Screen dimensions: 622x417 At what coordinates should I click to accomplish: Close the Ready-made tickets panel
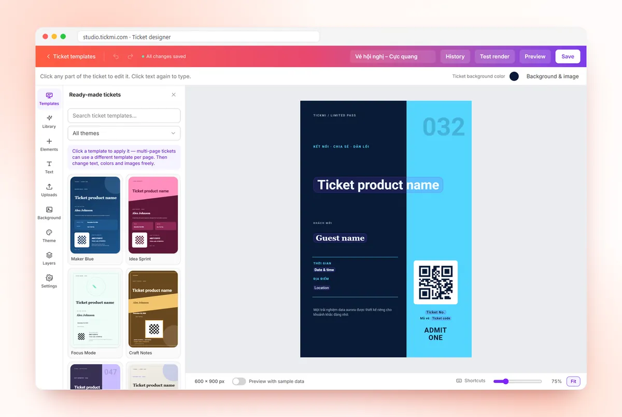pos(174,95)
